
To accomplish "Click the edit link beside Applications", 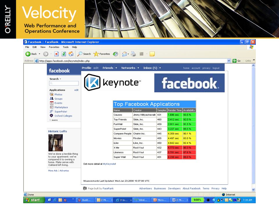I will point(76,90).
